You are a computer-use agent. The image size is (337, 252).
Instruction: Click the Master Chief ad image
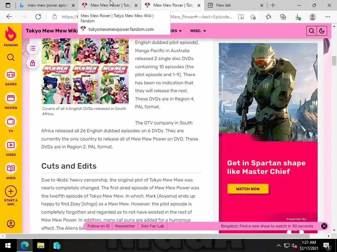click(x=268, y=92)
